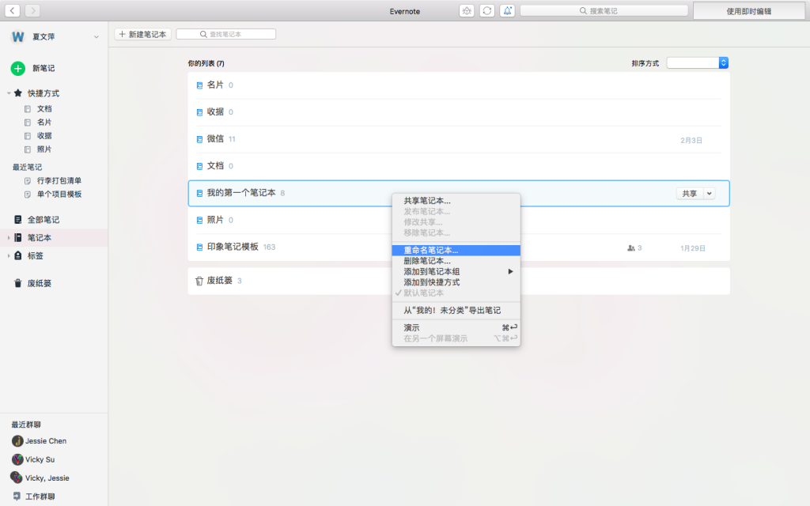810x506 pixels.
Task: Click the 标签 tag icon
Action: (18, 255)
